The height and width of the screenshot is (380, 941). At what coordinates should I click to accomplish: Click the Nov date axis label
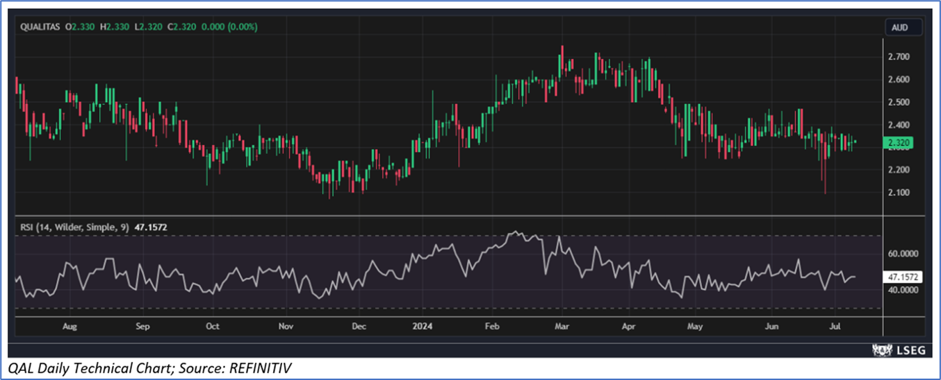tap(286, 326)
